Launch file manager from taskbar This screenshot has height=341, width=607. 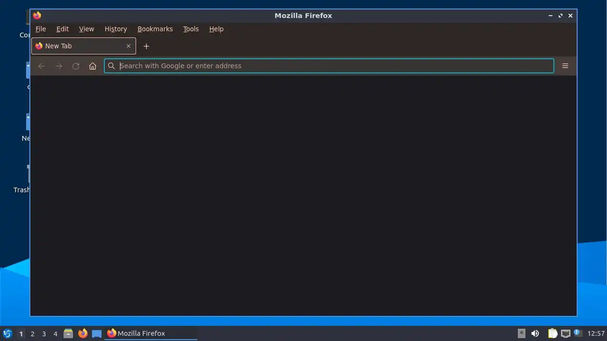pyautogui.click(x=68, y=333)
